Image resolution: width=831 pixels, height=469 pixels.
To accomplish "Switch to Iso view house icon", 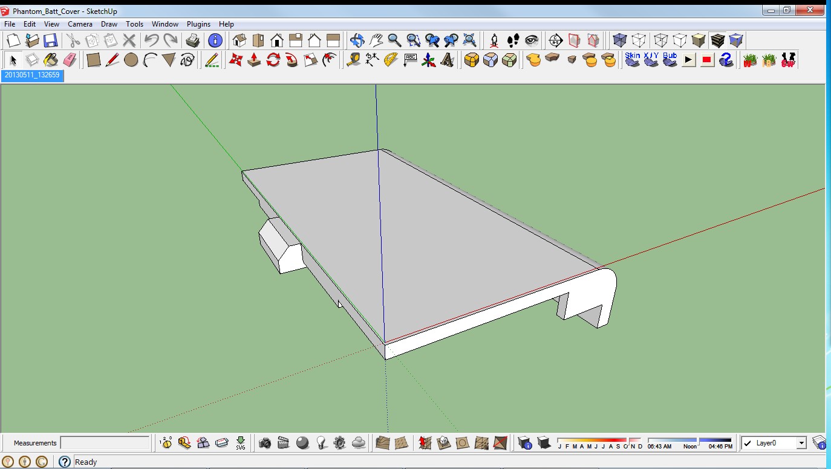I will [x=240, y=40].
